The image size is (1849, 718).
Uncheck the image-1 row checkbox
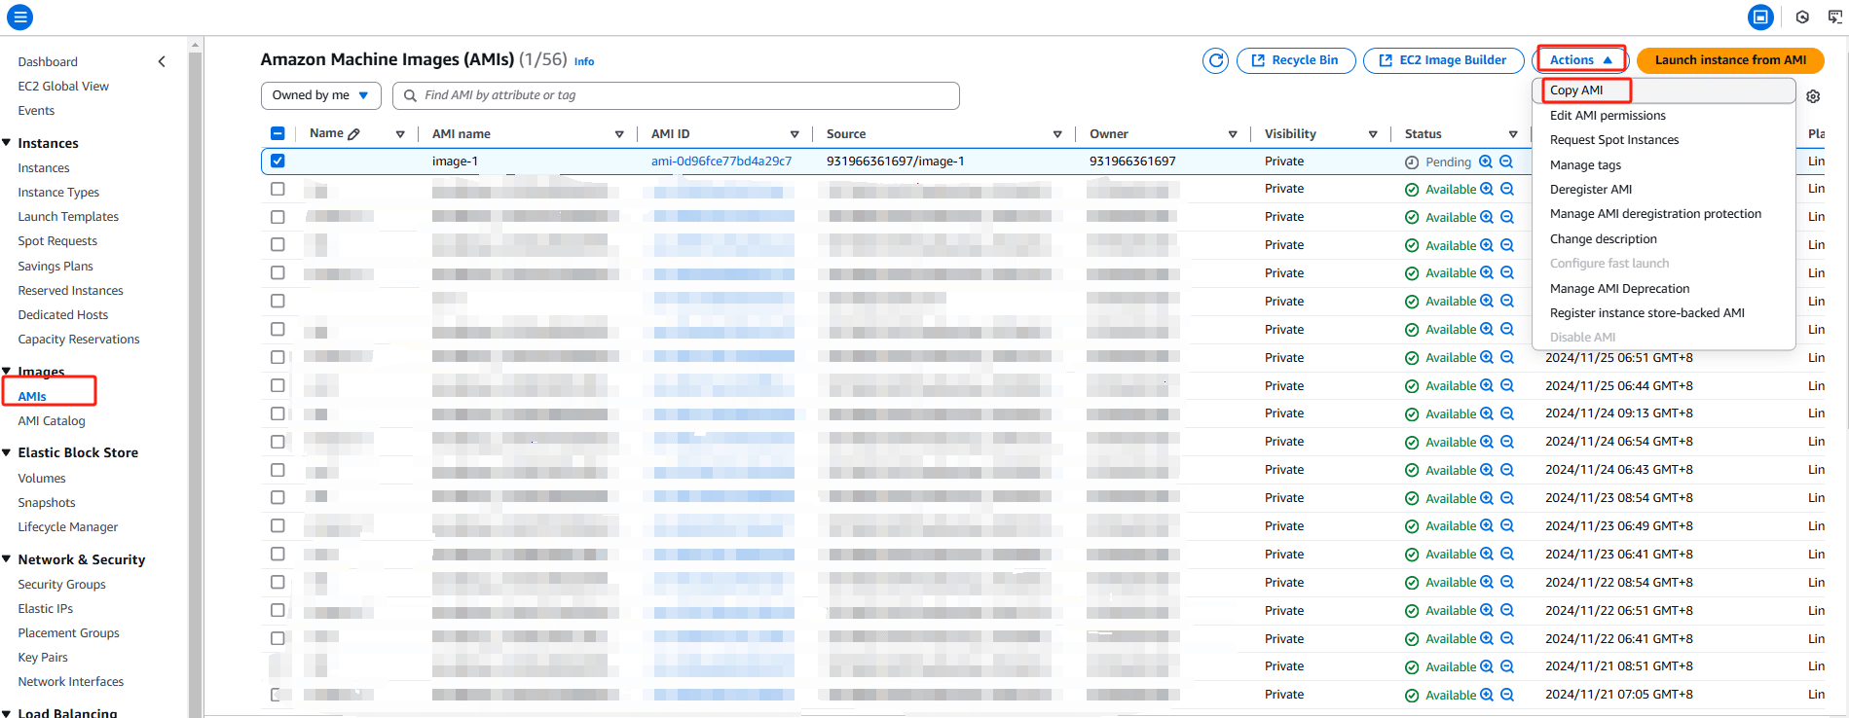pyautogui.click(x=277, y=161)
